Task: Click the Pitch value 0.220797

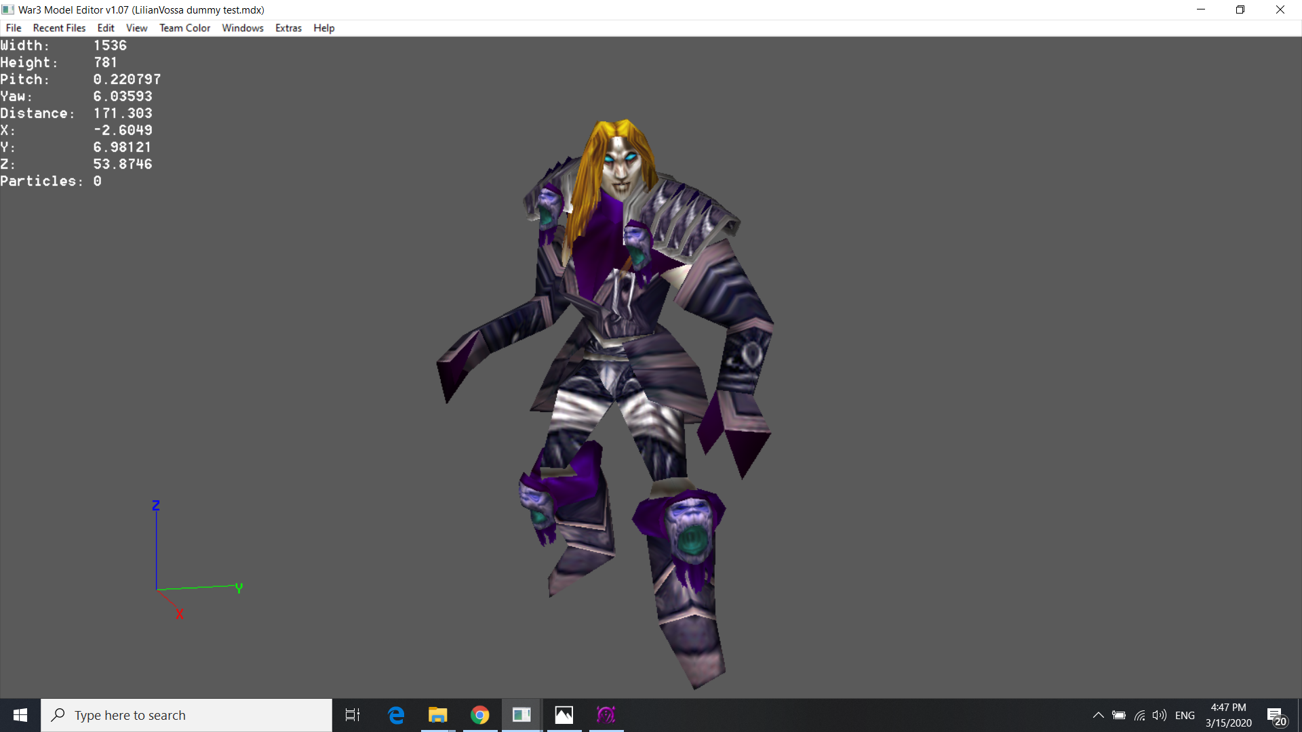Action: click(127, 79)
